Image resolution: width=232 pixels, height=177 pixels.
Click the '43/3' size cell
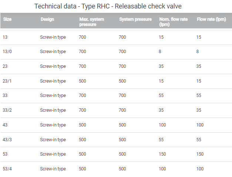tap(7, 140)
